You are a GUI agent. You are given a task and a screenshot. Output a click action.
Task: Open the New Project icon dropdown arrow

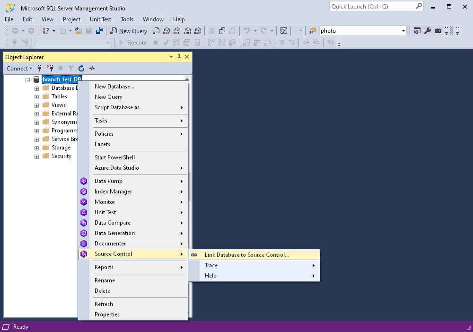[54, 31]
